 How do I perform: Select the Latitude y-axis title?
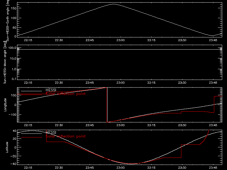coord(7,147)
